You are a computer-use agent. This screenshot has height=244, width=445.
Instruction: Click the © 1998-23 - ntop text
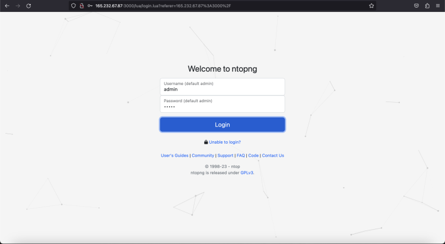point(223,166)
